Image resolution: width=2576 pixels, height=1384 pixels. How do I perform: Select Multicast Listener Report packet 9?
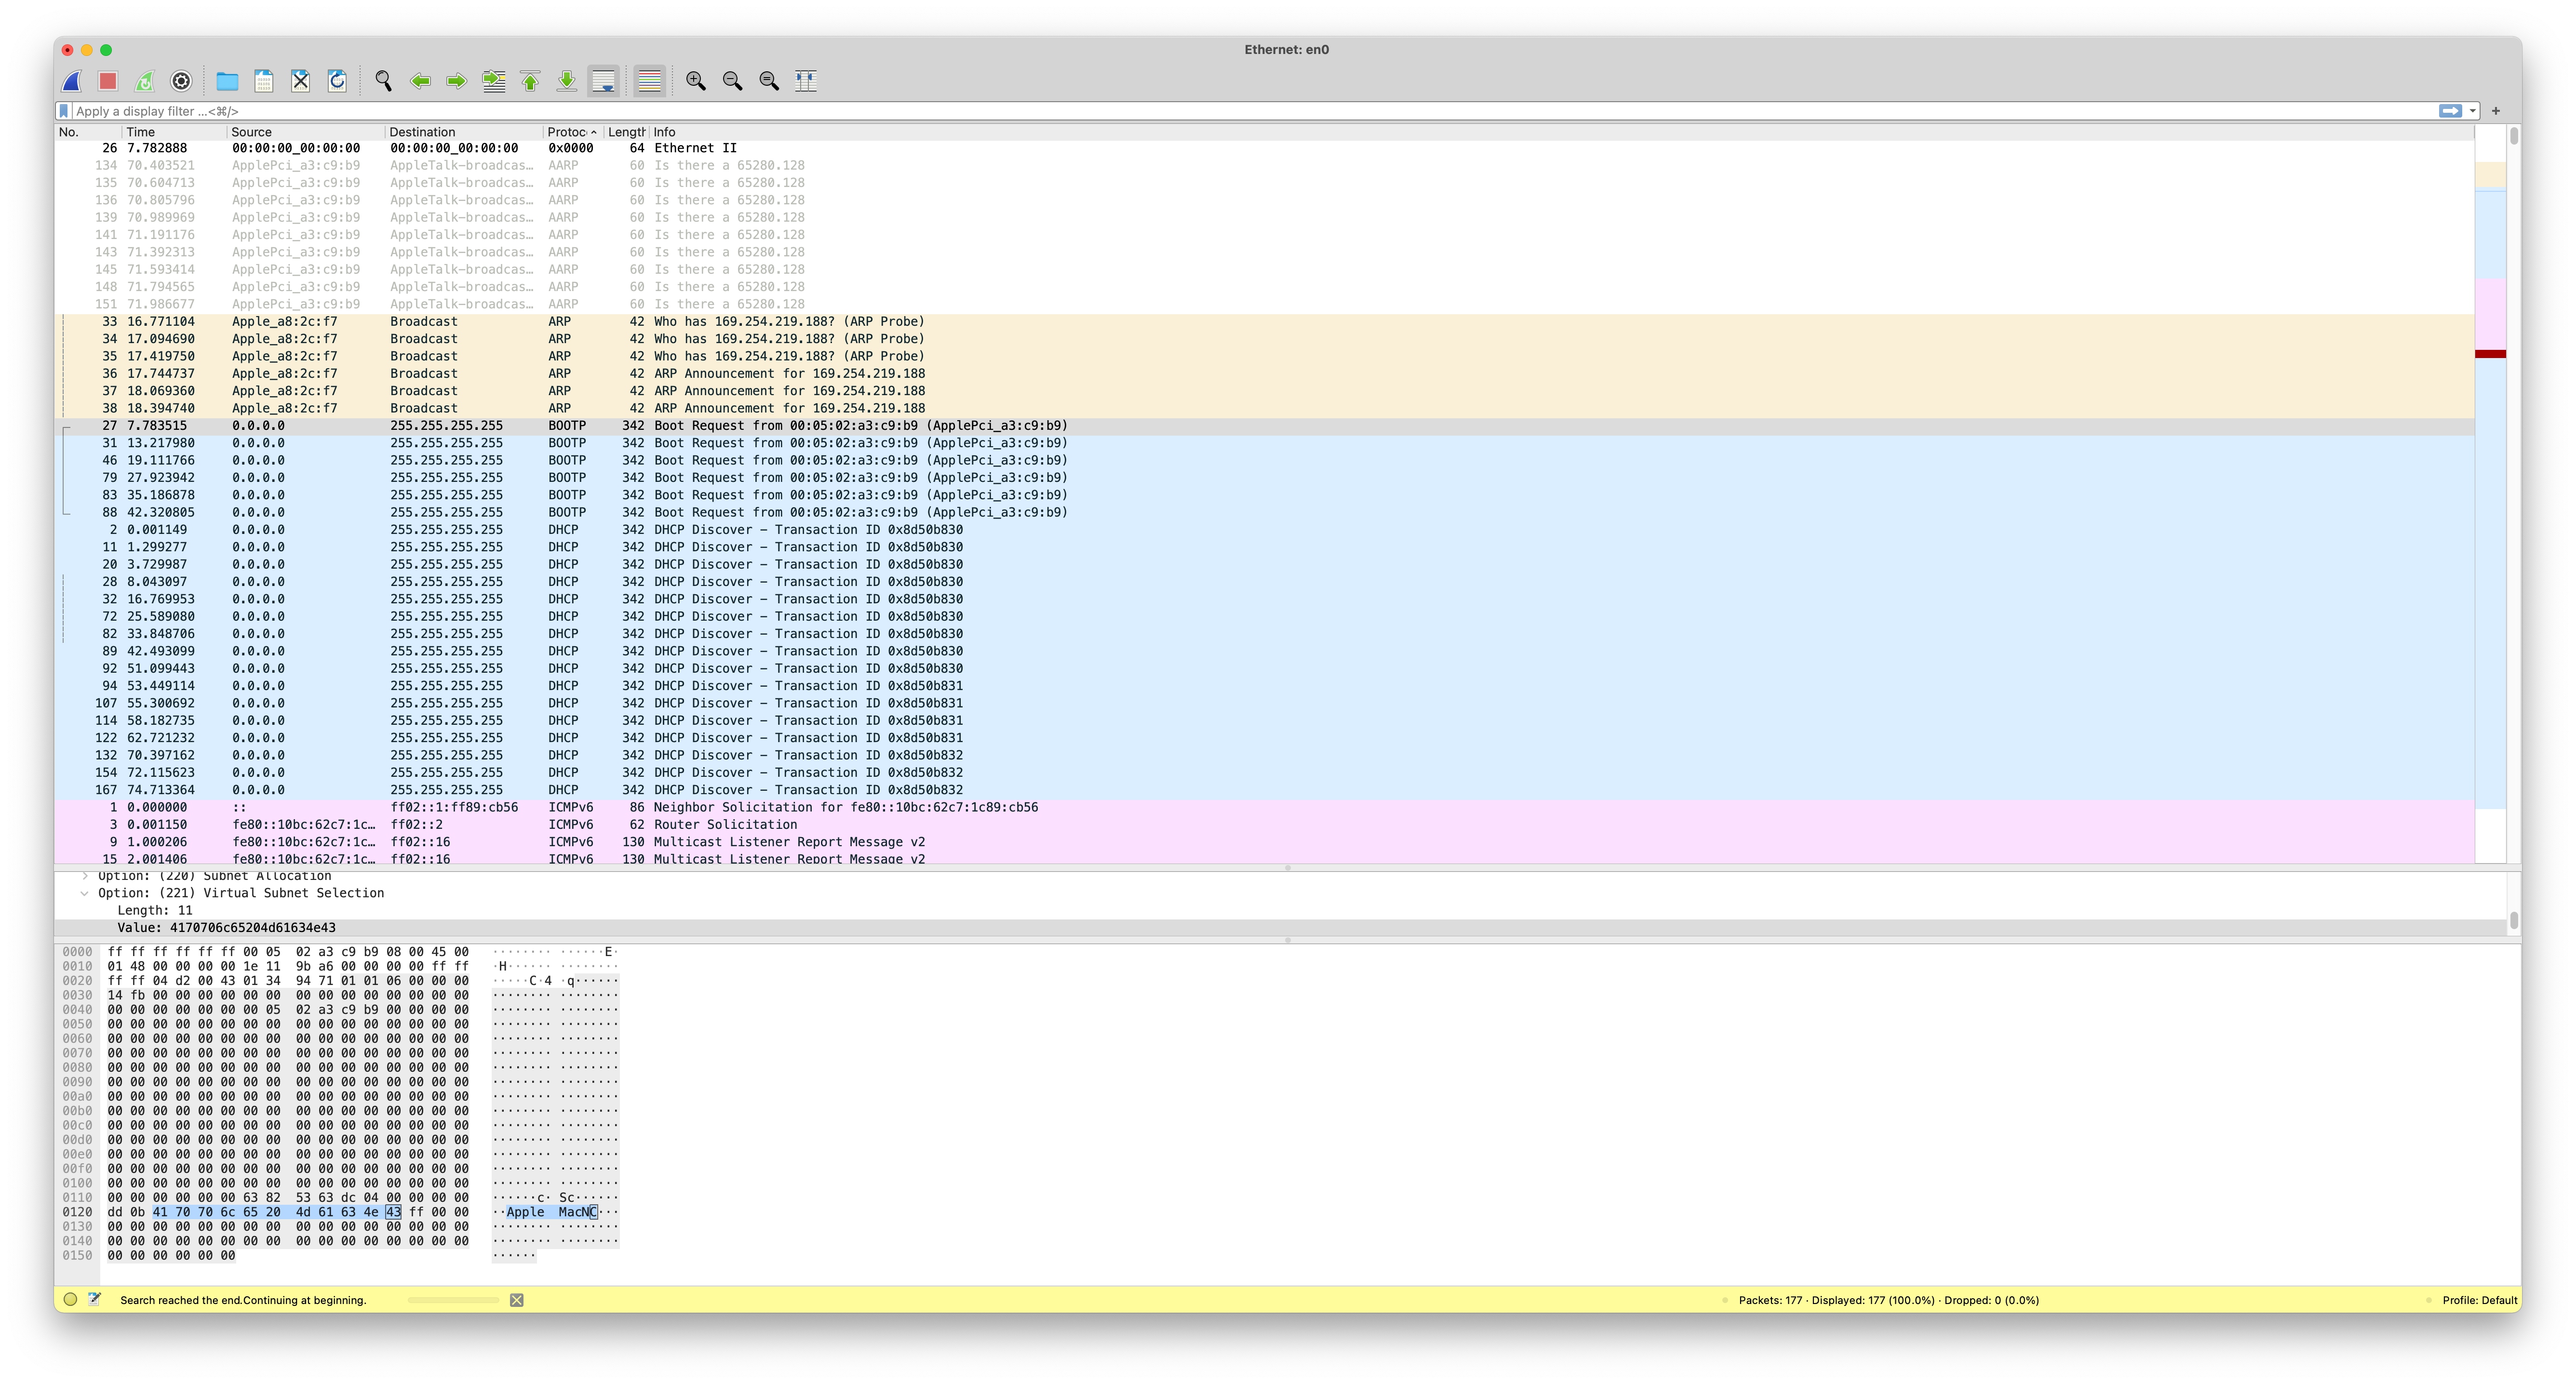pos(1264,842)
